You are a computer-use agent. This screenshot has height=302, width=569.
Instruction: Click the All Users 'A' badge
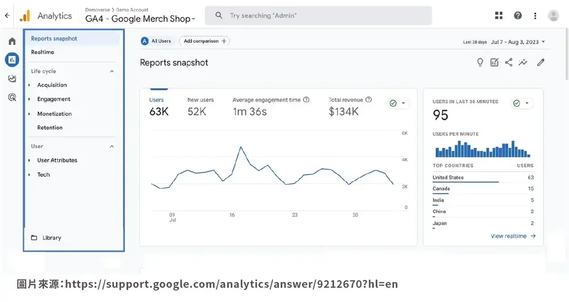pyautogui.click(x=145, y=42)
